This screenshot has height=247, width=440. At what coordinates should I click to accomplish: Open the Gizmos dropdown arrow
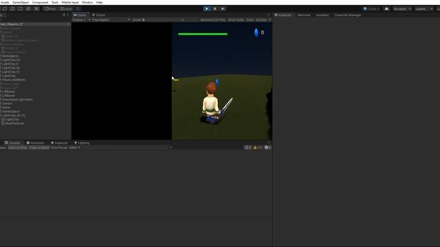(x=269, y=20)
